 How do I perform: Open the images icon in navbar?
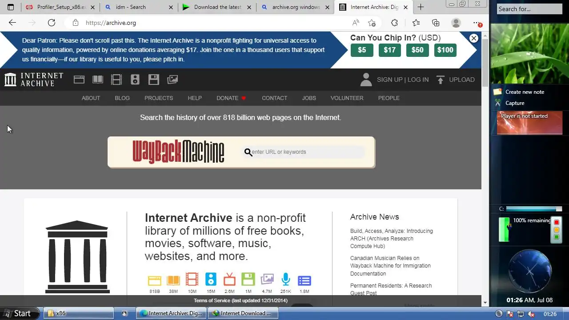[x=172, y=80]
